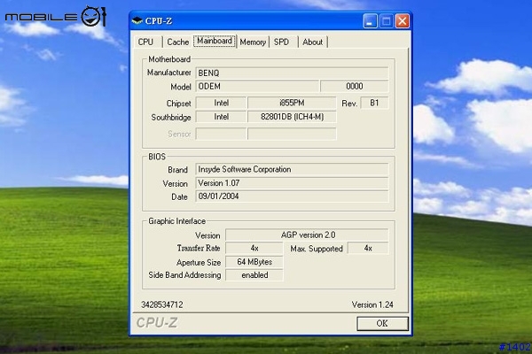Click the Chipset model field i855PM

[x=292, y=103]
